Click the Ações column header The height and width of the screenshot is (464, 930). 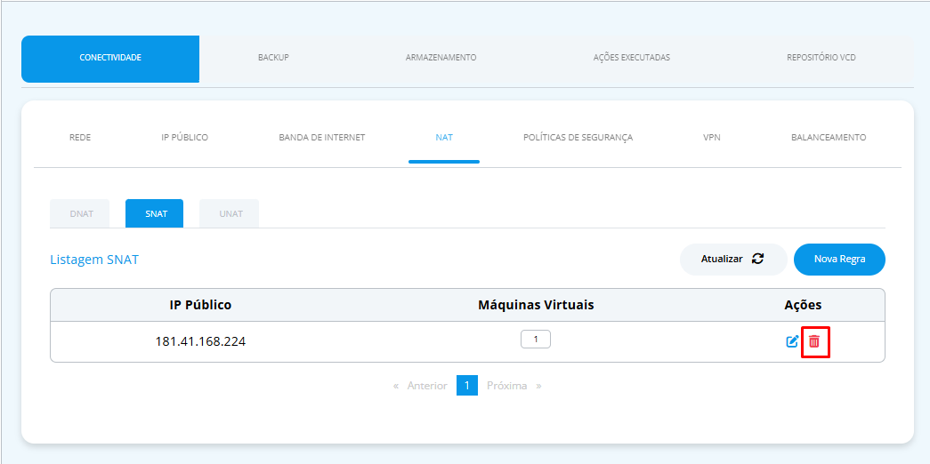click(803, 305)
